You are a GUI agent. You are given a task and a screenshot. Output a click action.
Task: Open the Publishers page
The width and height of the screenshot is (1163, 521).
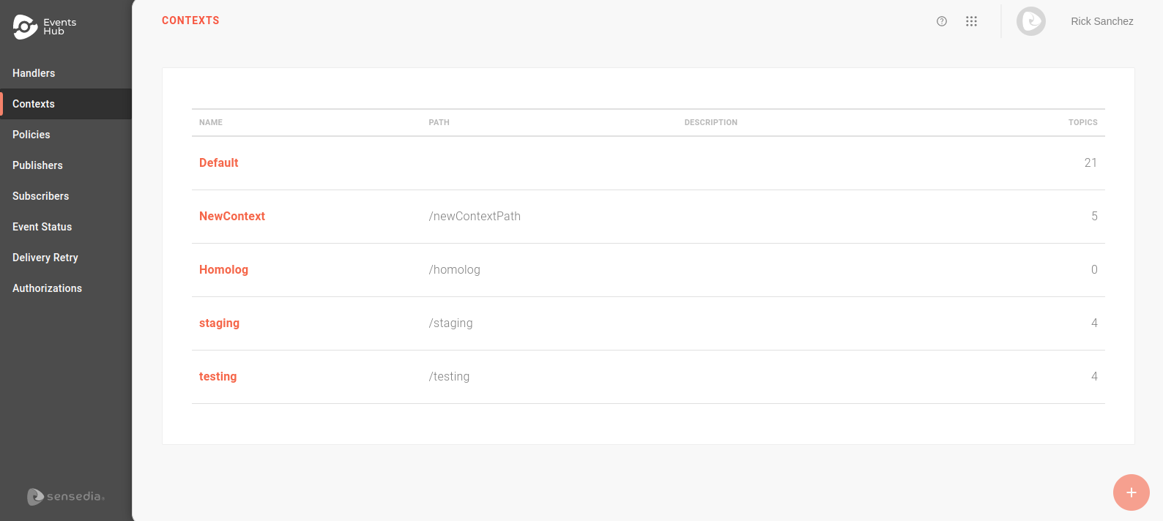click(x=37, y=165)
